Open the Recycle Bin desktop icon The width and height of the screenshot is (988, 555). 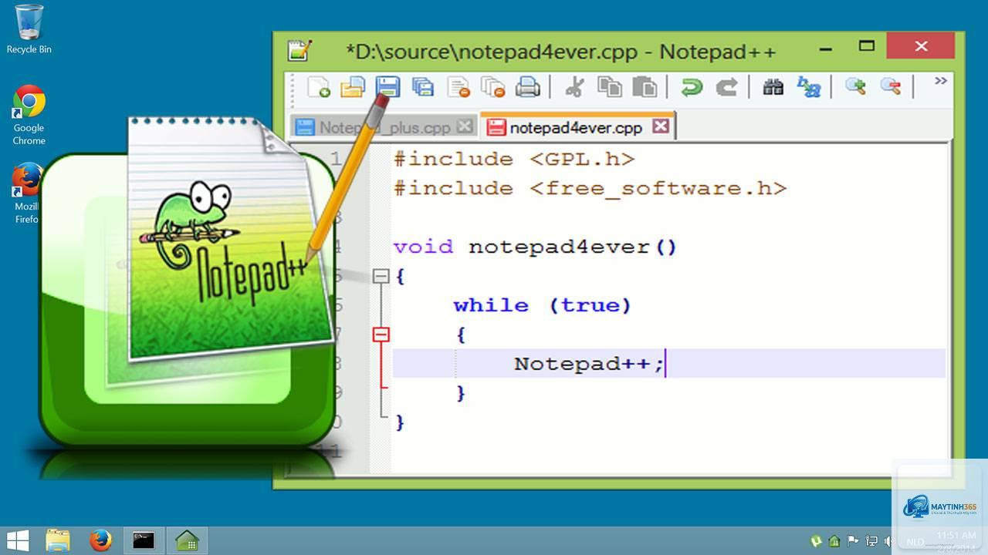pyautogui.click(x=29, y=29)
